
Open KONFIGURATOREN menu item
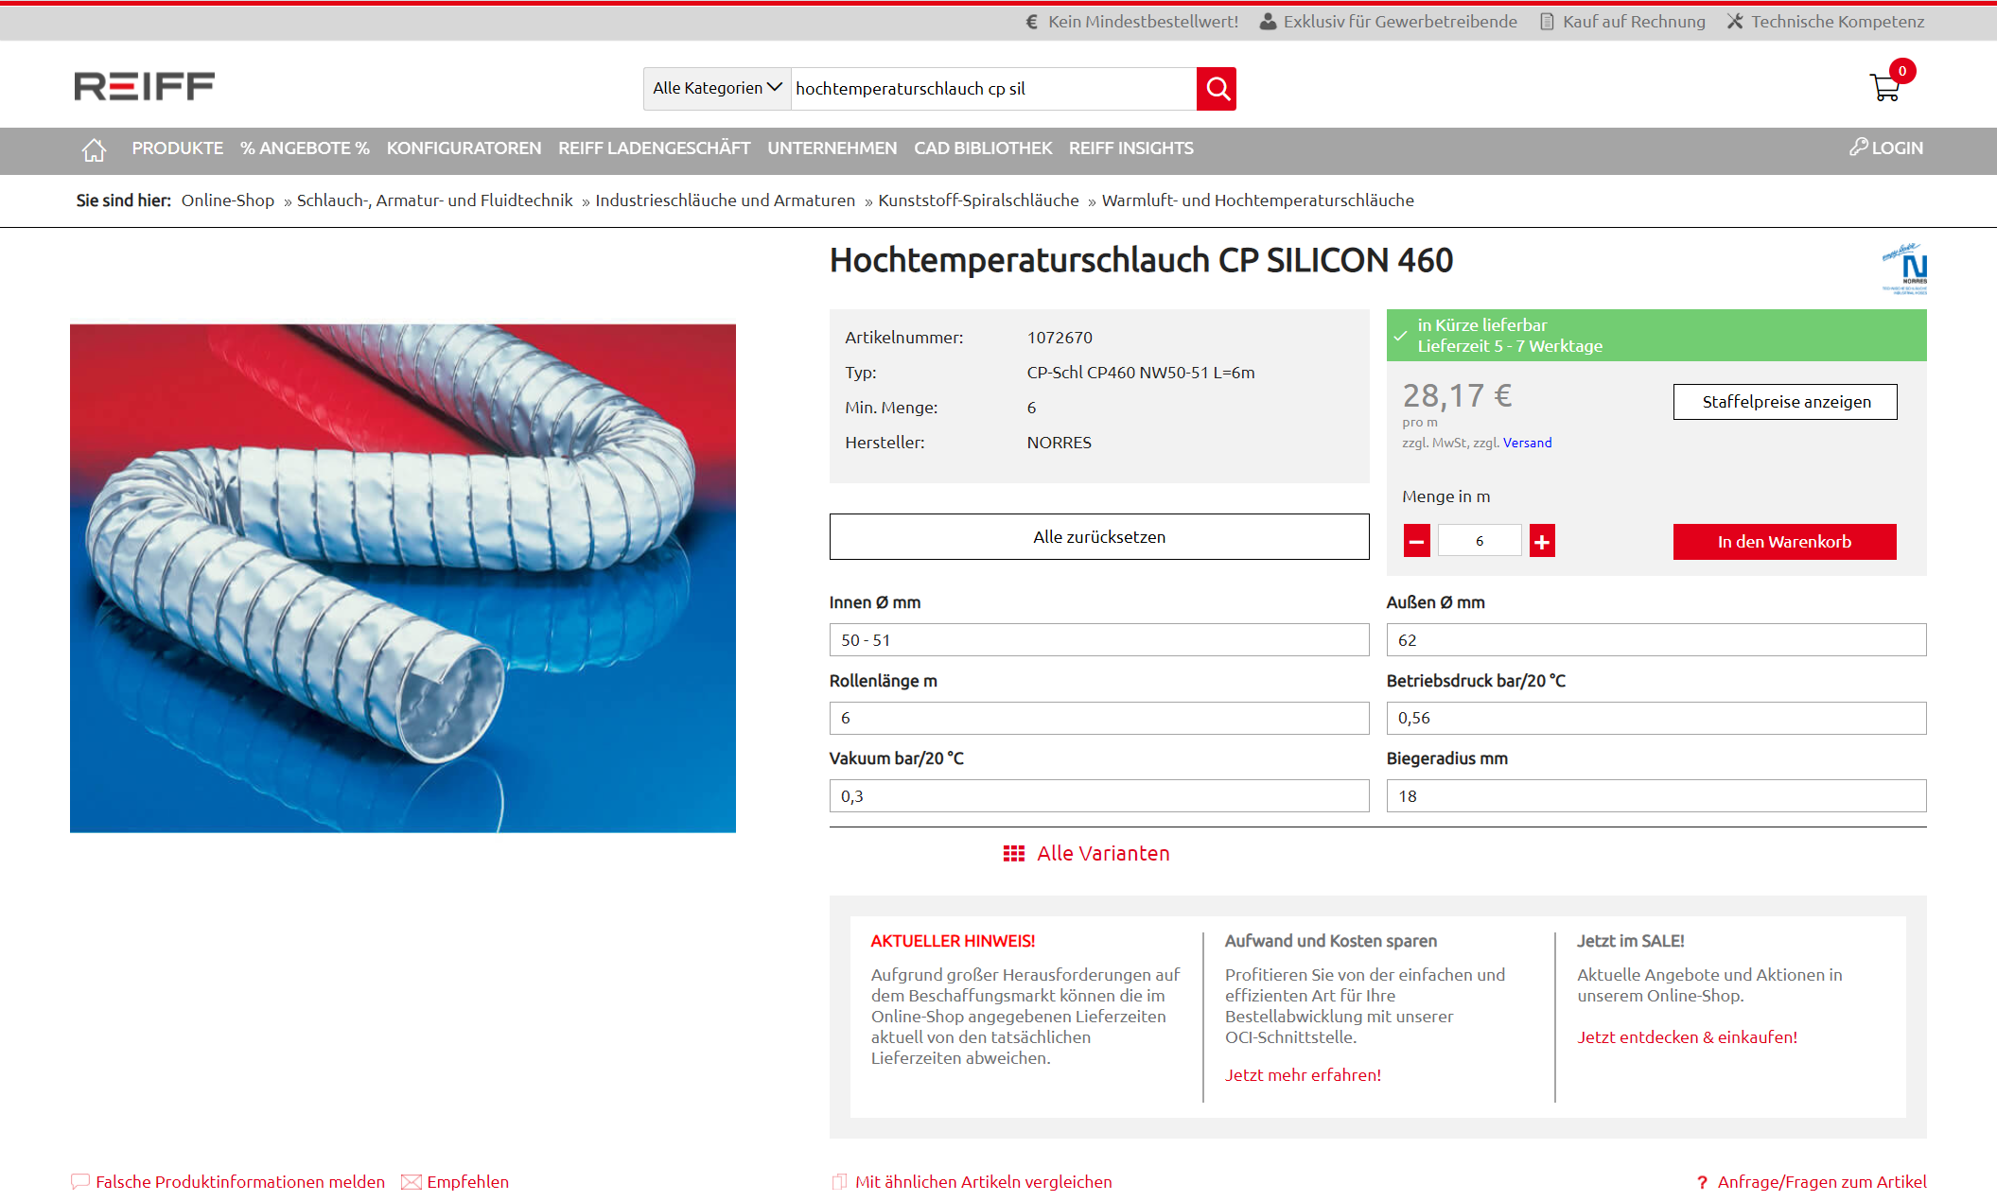464,148
